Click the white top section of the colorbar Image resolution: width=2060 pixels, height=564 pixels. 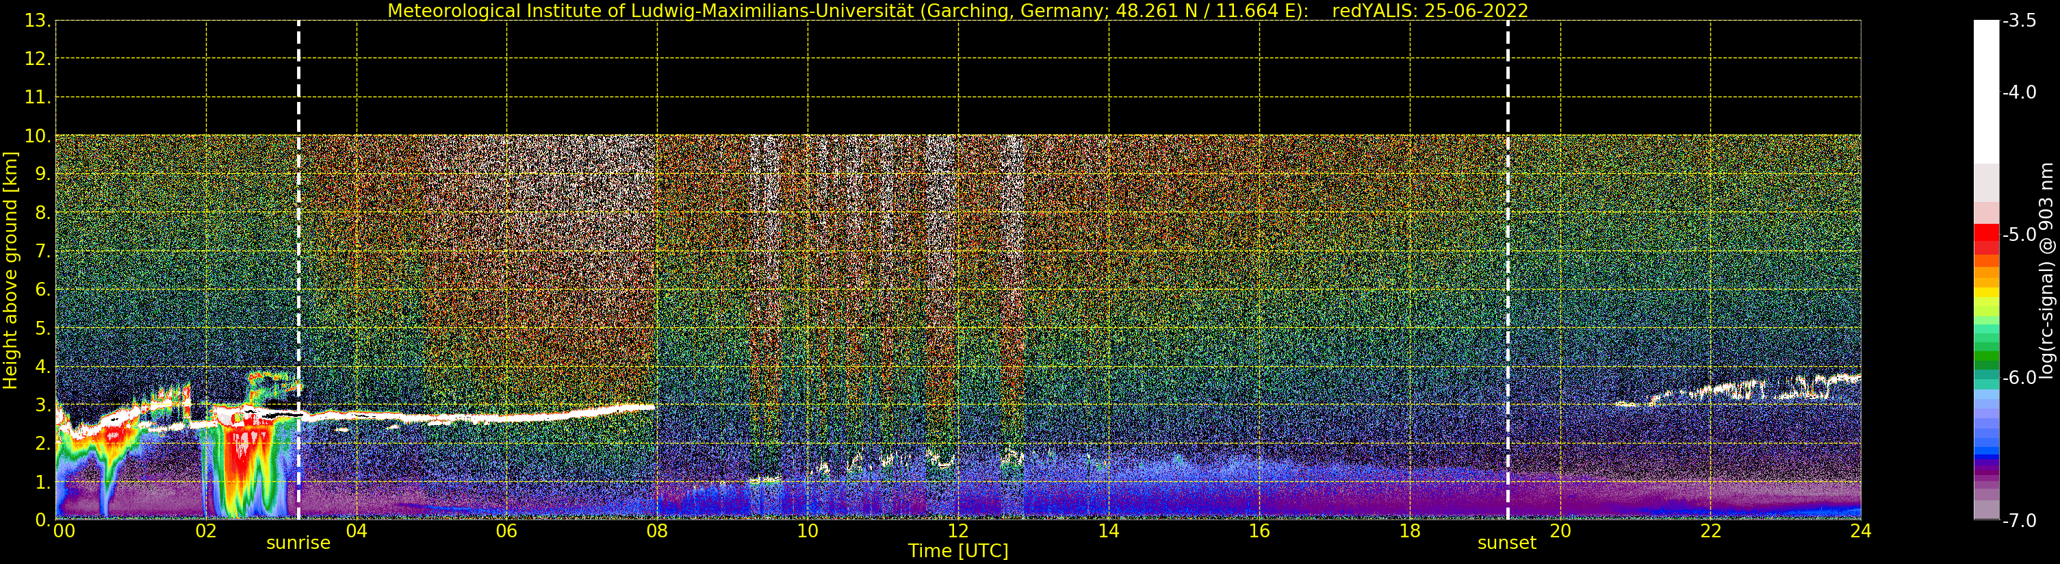[x=1986, y=92]
